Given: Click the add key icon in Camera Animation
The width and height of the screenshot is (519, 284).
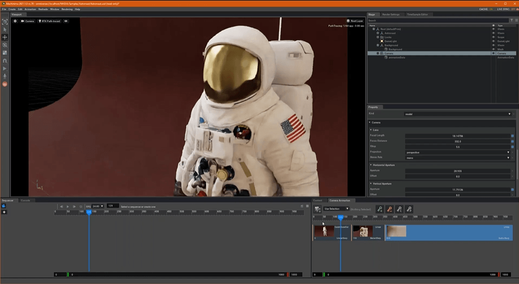Looking at the screenshot, I should click(380, 209).
